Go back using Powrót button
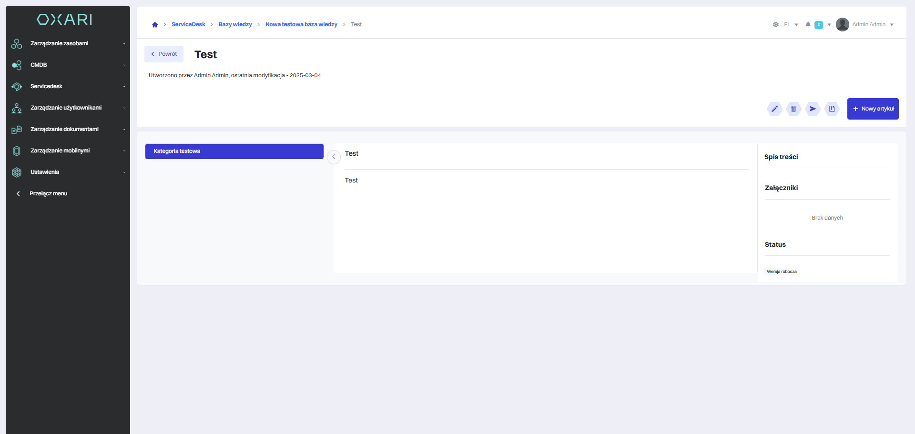 pyautogui.click(x=164, y=54)
